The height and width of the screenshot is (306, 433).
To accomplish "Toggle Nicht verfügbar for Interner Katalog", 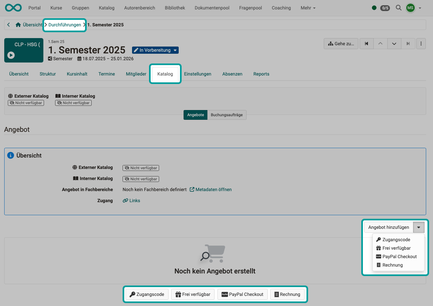I will click(x=73, y=103).
